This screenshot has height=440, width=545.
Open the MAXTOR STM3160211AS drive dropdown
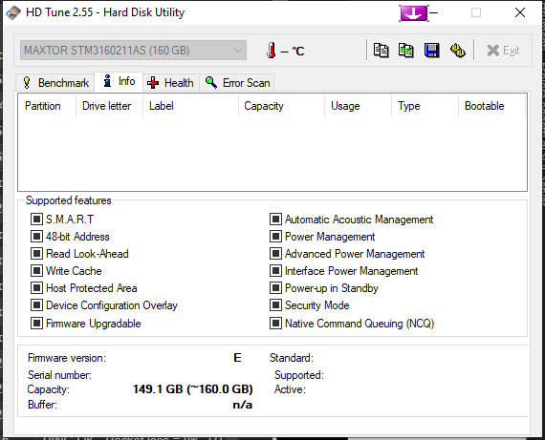click(133, 51)
